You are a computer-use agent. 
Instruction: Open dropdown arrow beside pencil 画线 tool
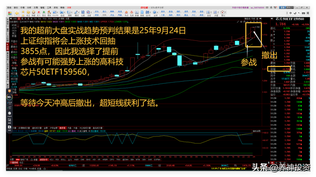tap(79, 12)
